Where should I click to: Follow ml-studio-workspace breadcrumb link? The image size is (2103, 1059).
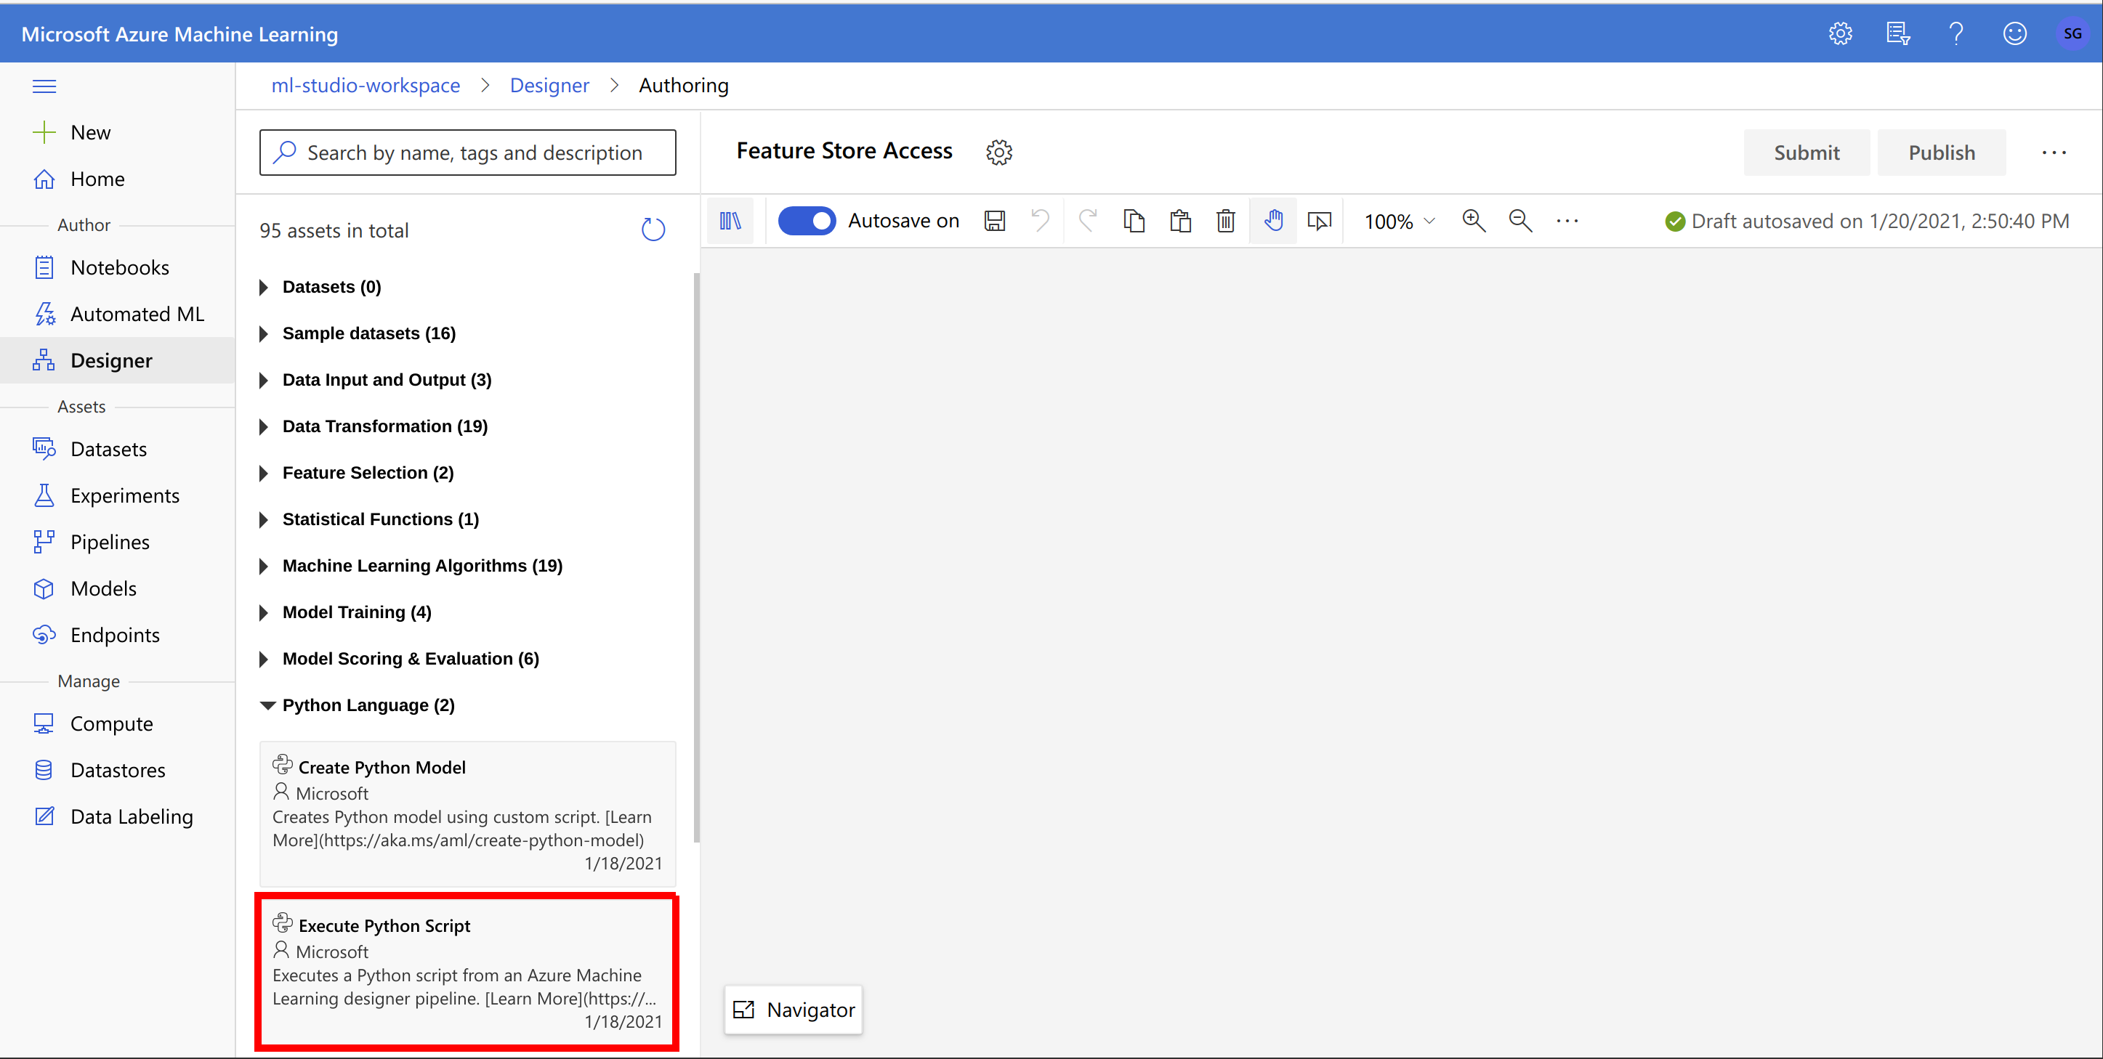pyautogui.click(x=366, y=85)
